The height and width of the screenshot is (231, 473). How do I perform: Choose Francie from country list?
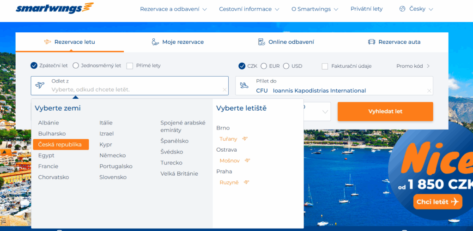click(x=48, y=166)
